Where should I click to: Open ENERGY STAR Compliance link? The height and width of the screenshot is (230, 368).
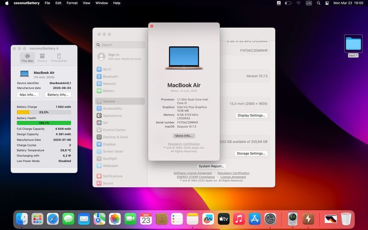click(196, 177)
